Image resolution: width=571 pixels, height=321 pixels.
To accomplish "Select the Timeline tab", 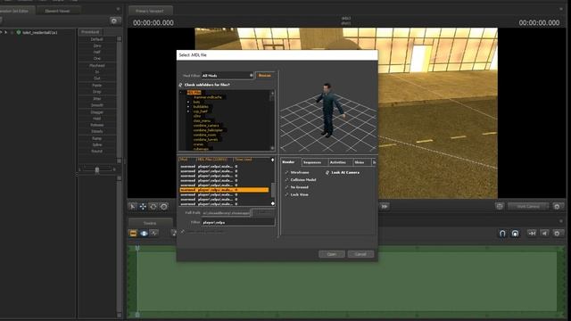I will click(150, 223).
